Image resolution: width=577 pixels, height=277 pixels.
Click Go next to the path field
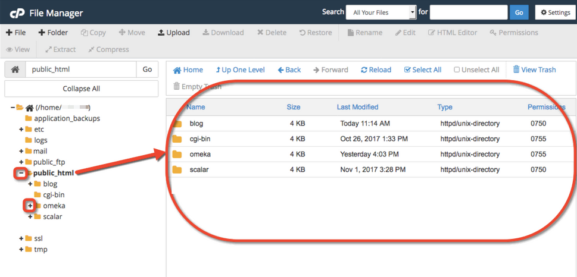coord(147,70)
